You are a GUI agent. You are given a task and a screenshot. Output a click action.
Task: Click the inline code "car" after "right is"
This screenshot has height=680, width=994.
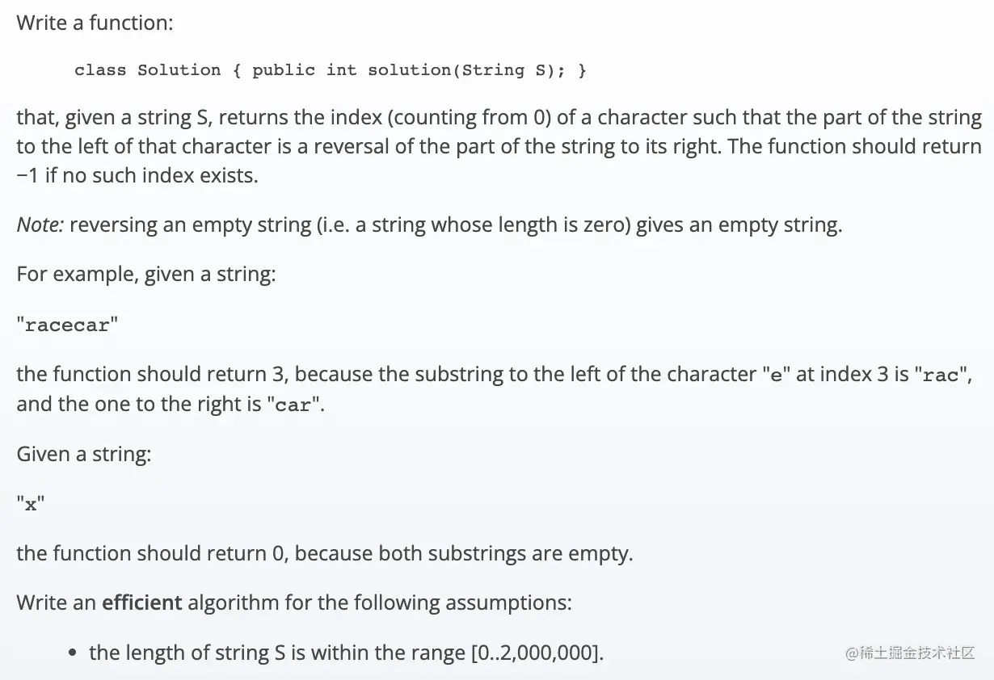click(293, 405)
